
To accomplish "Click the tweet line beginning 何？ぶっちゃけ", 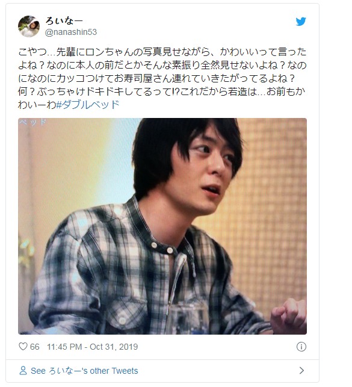I will pyautogui.click(x=162, y=91).
